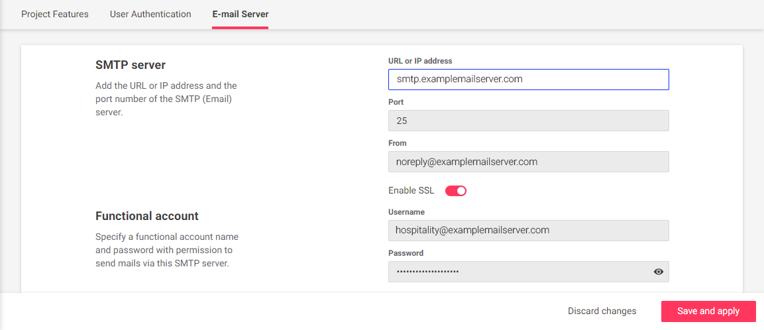The image size is (764, 330).
Task: Click the URL or IP address field
Action: (528, 80)
